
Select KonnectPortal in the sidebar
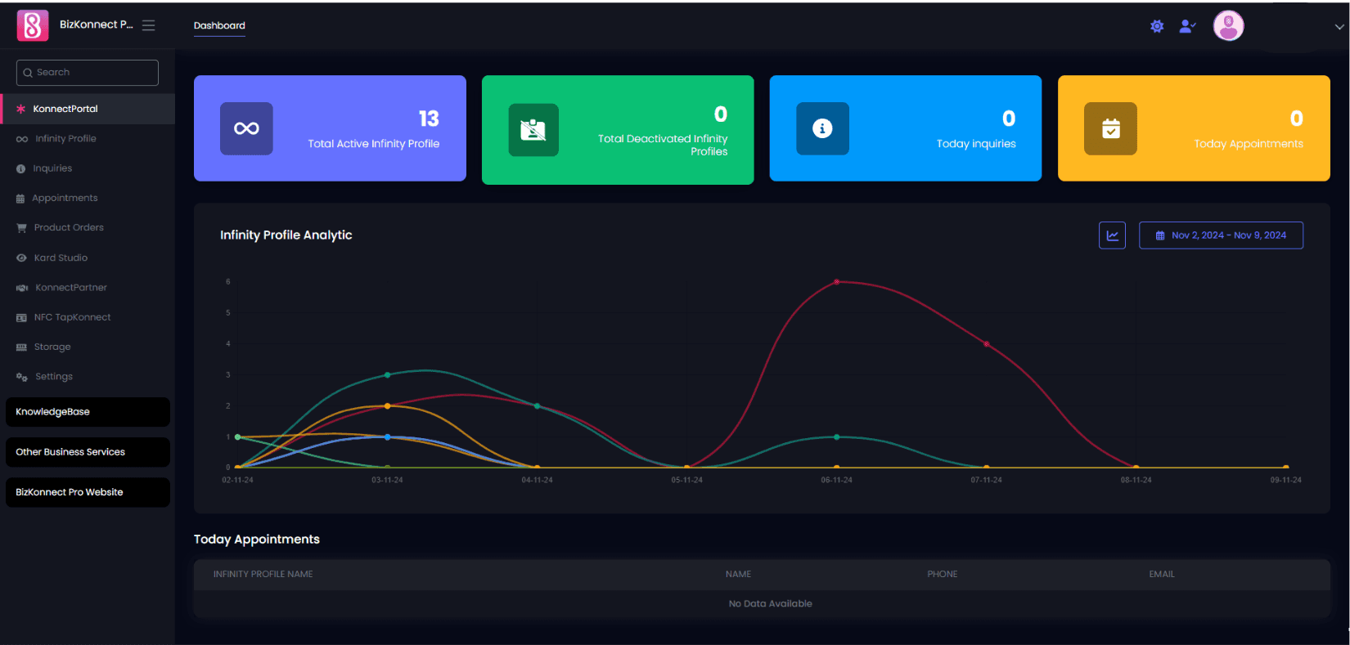88,109
